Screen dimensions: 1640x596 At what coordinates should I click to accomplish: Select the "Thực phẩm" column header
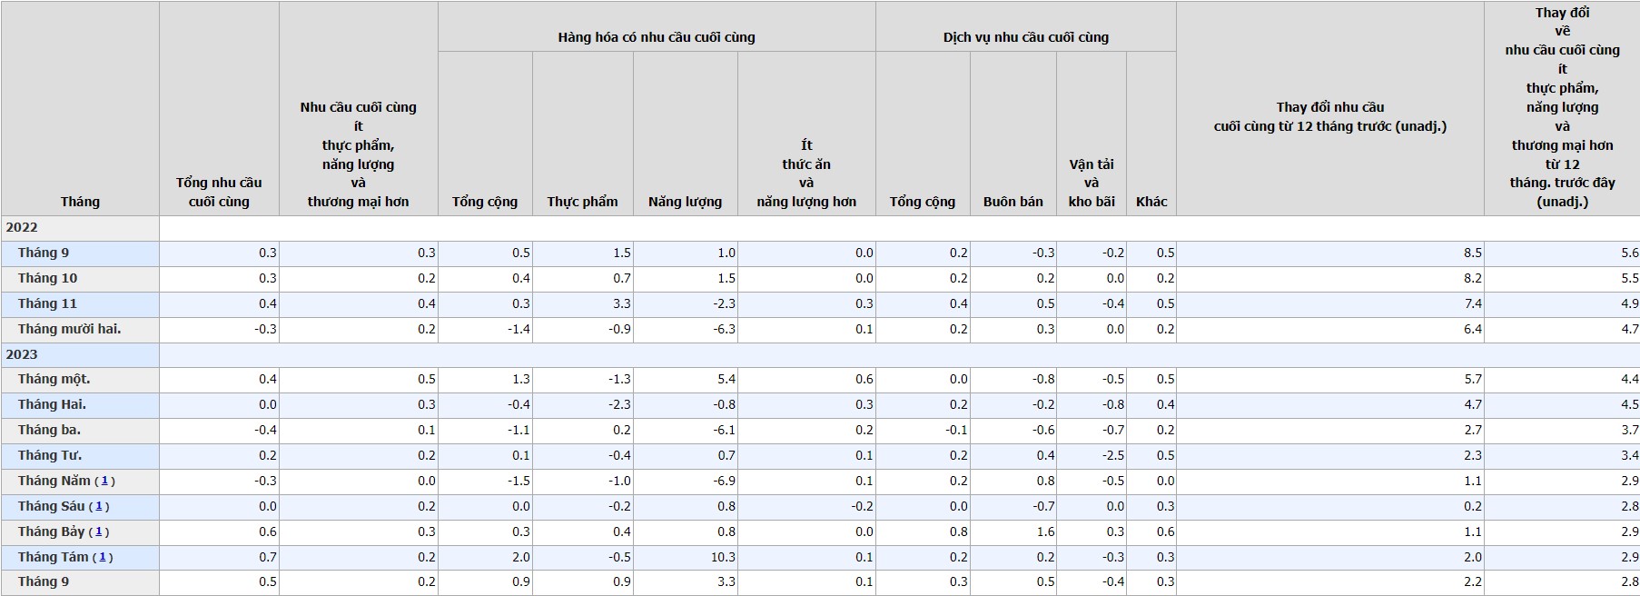tap(582, 202)
